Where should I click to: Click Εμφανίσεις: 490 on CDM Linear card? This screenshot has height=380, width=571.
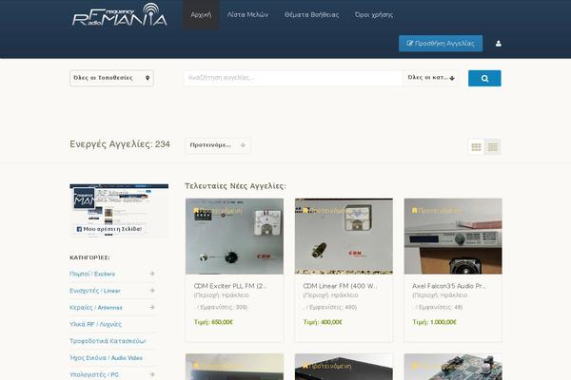pos(333,307)
